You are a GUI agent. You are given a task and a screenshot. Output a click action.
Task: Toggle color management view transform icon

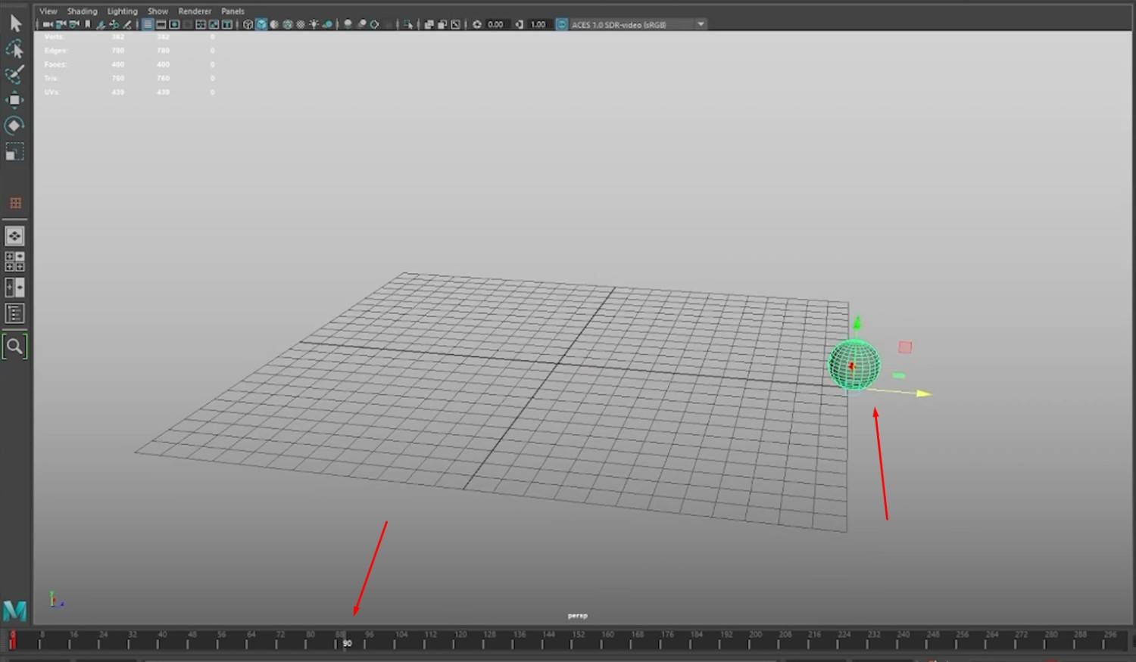[x=562, y=24]
